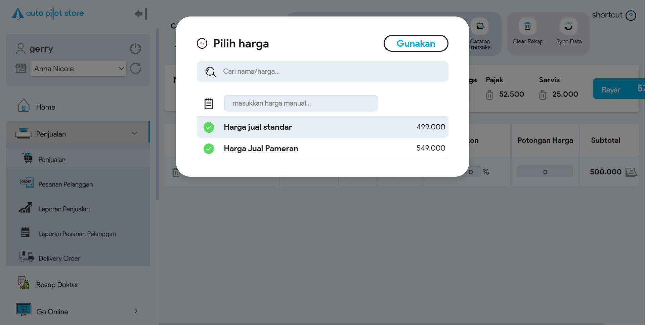645x325 pixels.
Task: Collapse sidebar using the arrow icon
Action: [141, 14]
